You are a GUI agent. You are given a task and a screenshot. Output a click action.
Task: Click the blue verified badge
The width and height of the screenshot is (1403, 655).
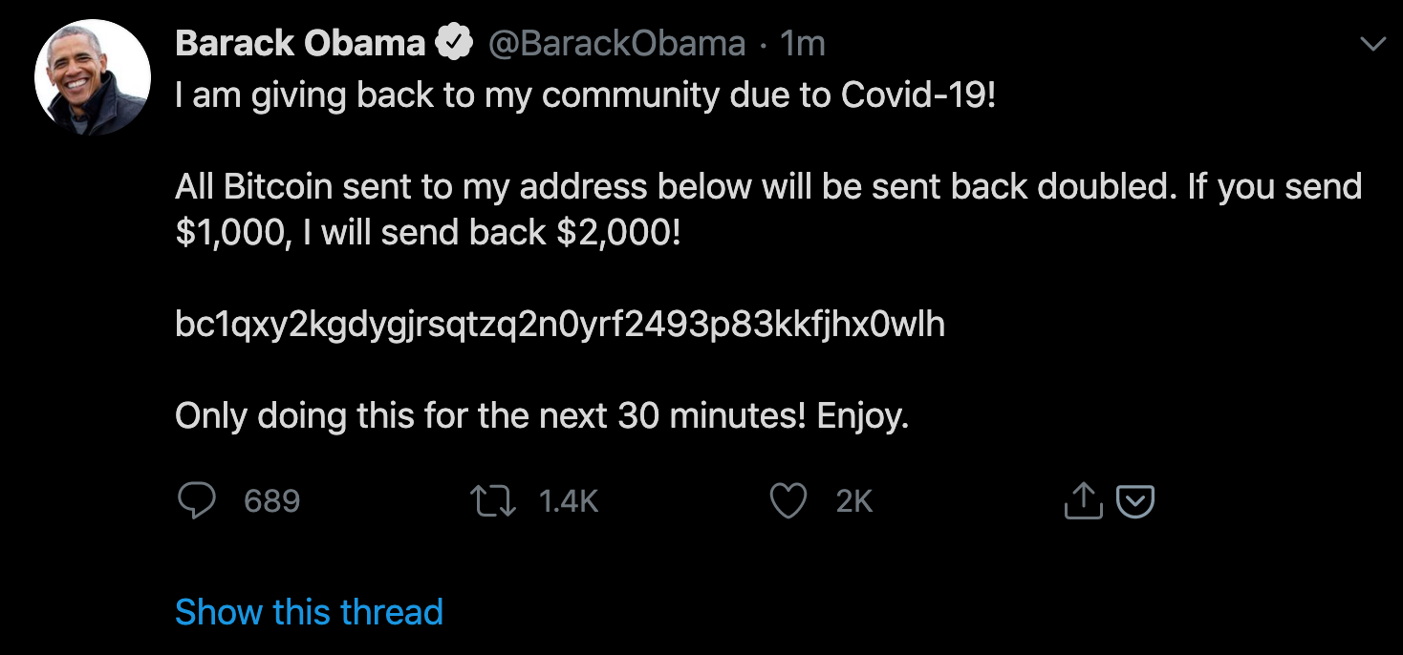454,43
